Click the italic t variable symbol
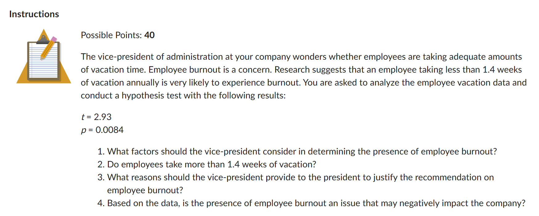539x216 pixels. pyautogui.click(x=83, y=117)
